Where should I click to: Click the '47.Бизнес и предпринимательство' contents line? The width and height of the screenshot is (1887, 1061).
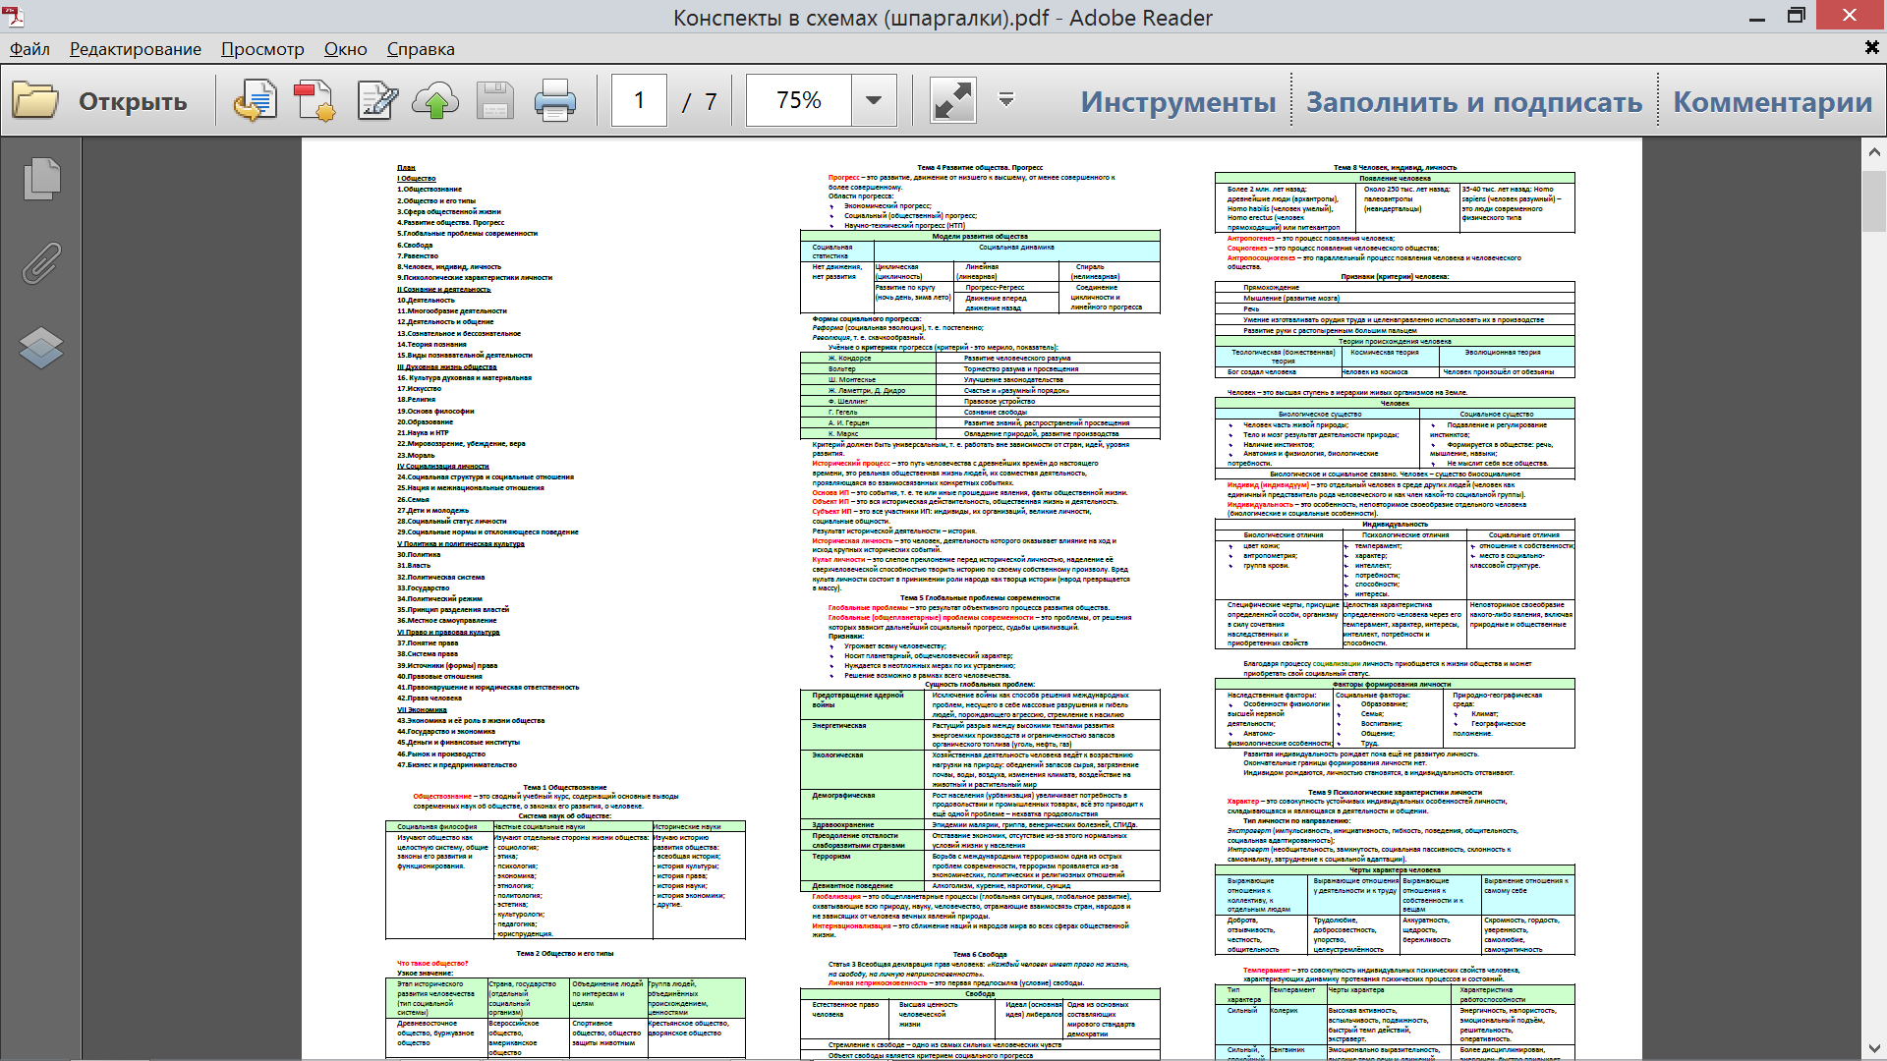(457, 765)
